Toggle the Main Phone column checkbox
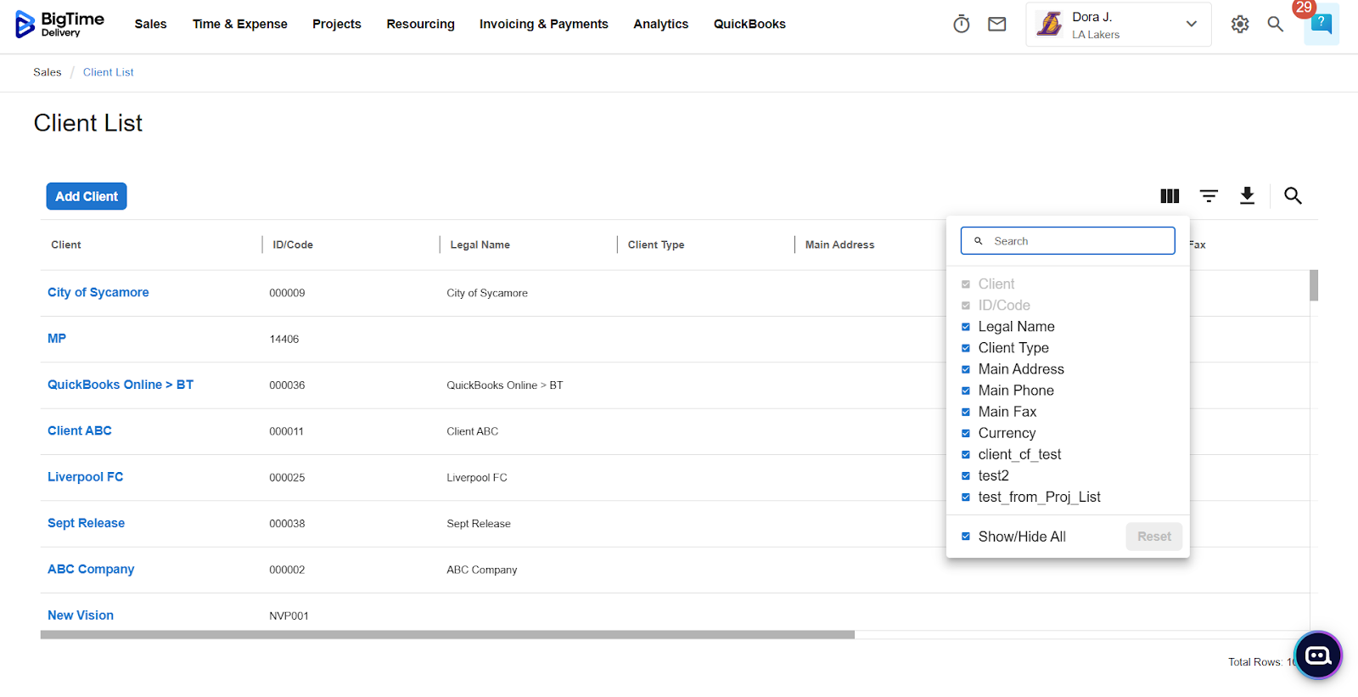Viewport: 1358px width, 697px height. point(966,391)
